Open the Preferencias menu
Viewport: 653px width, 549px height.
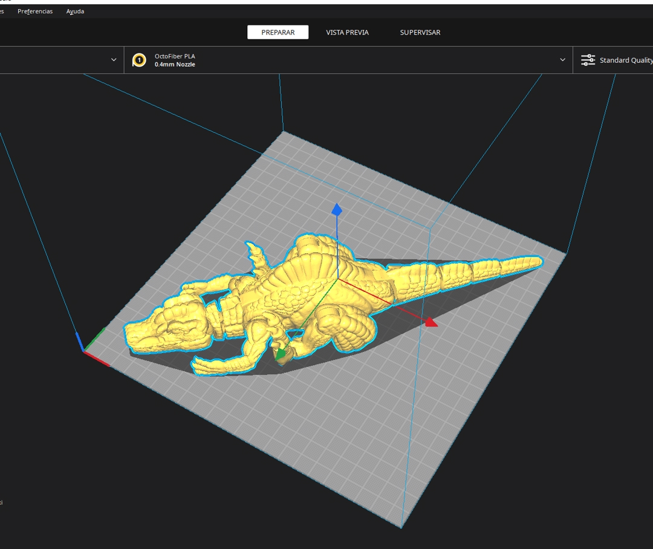[35, 11]
